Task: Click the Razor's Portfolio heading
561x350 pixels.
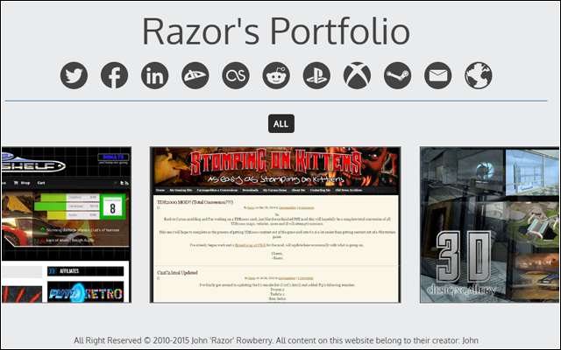Action: click(x=276, y=31)
